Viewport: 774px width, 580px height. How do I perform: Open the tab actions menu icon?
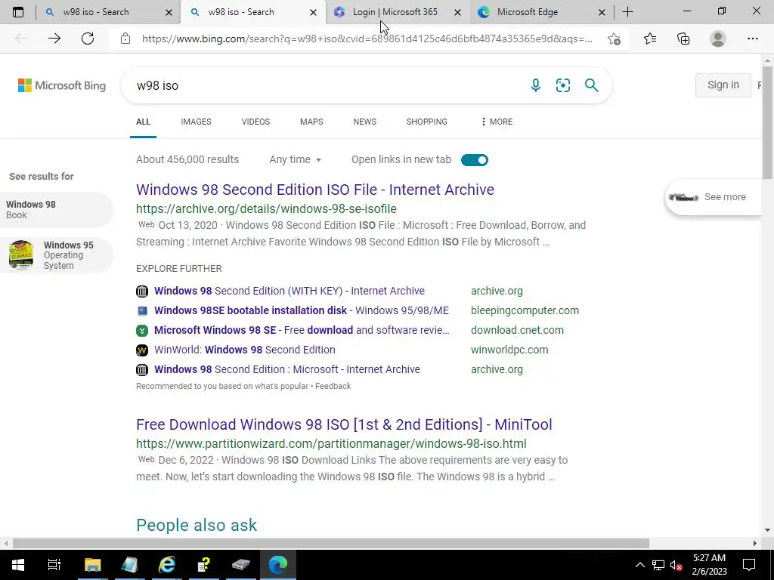18,12
